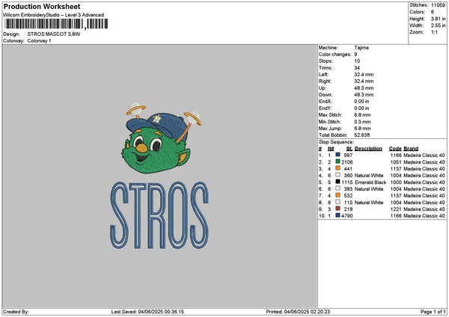Viewport: 449px width, 317px height.
Task: Click the Code column header
Action: (395, 148)
